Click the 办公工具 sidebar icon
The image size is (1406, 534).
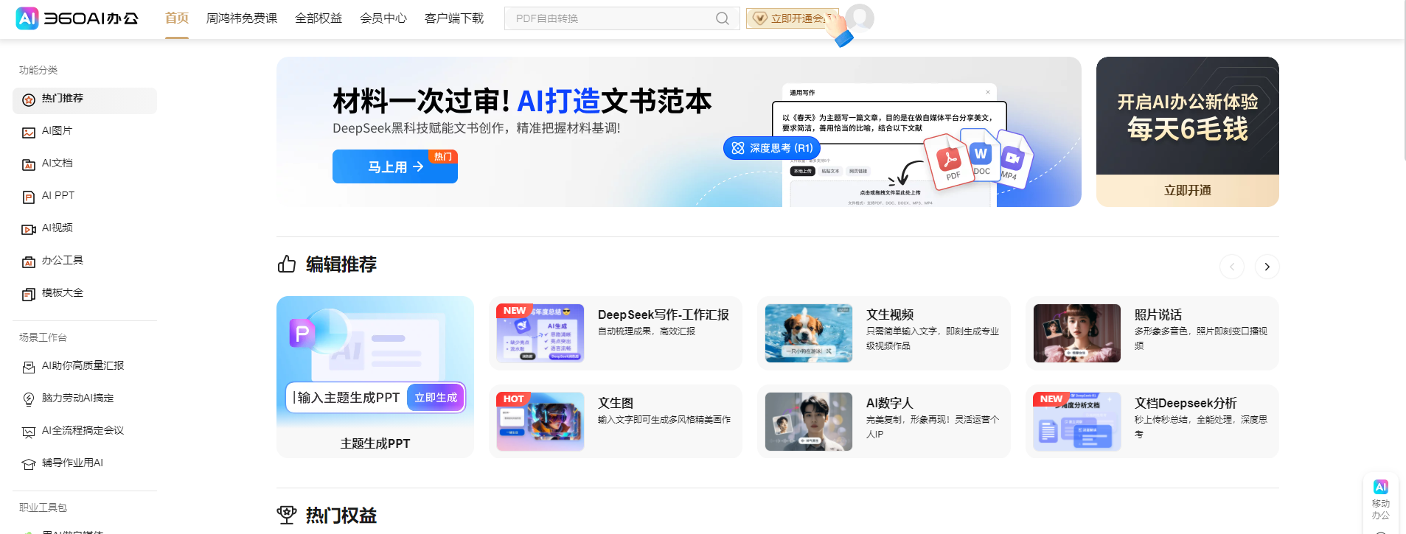pos(29,262)
